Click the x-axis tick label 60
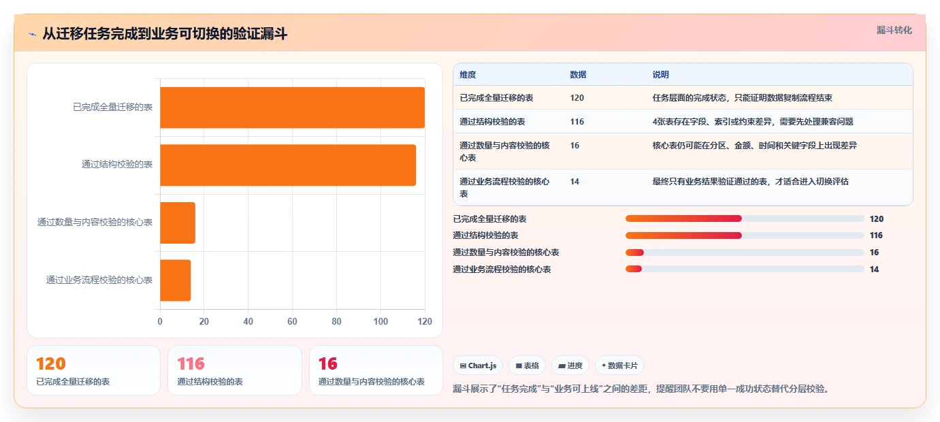The image size is (940, 422). [292, 322]
